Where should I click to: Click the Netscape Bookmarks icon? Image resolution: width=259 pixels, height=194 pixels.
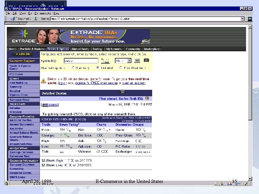coord(13,19)
